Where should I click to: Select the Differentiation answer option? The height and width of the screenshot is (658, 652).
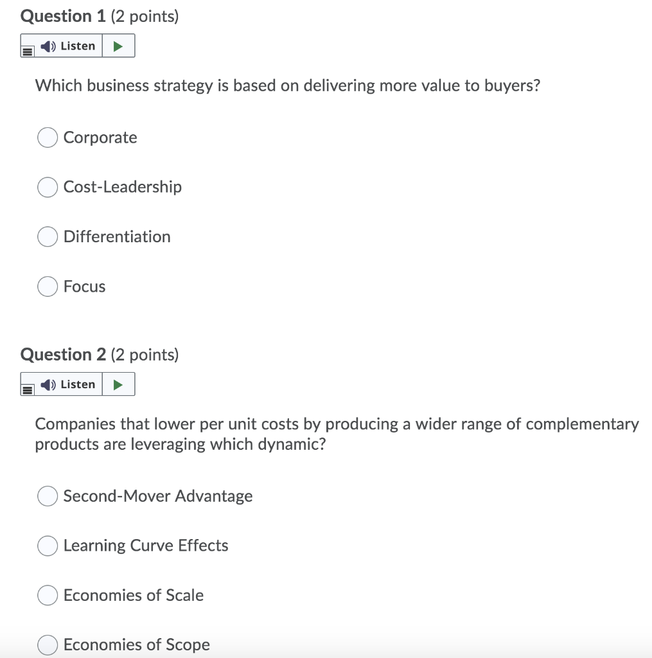pos(47,236)
